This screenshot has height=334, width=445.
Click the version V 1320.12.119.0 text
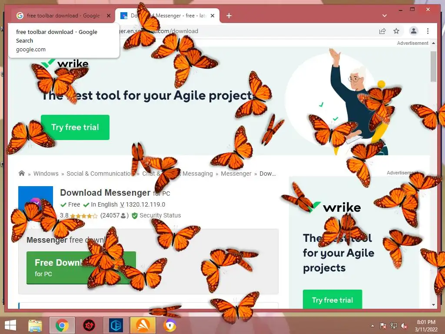[x=143, y=204]
